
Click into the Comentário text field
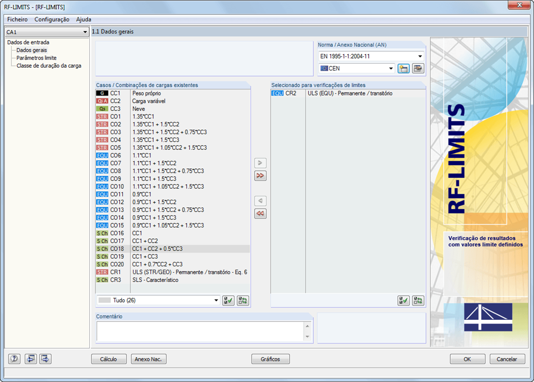click(200, 331)
